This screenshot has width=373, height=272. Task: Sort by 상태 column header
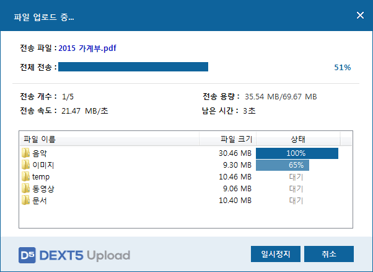[298, 139]
